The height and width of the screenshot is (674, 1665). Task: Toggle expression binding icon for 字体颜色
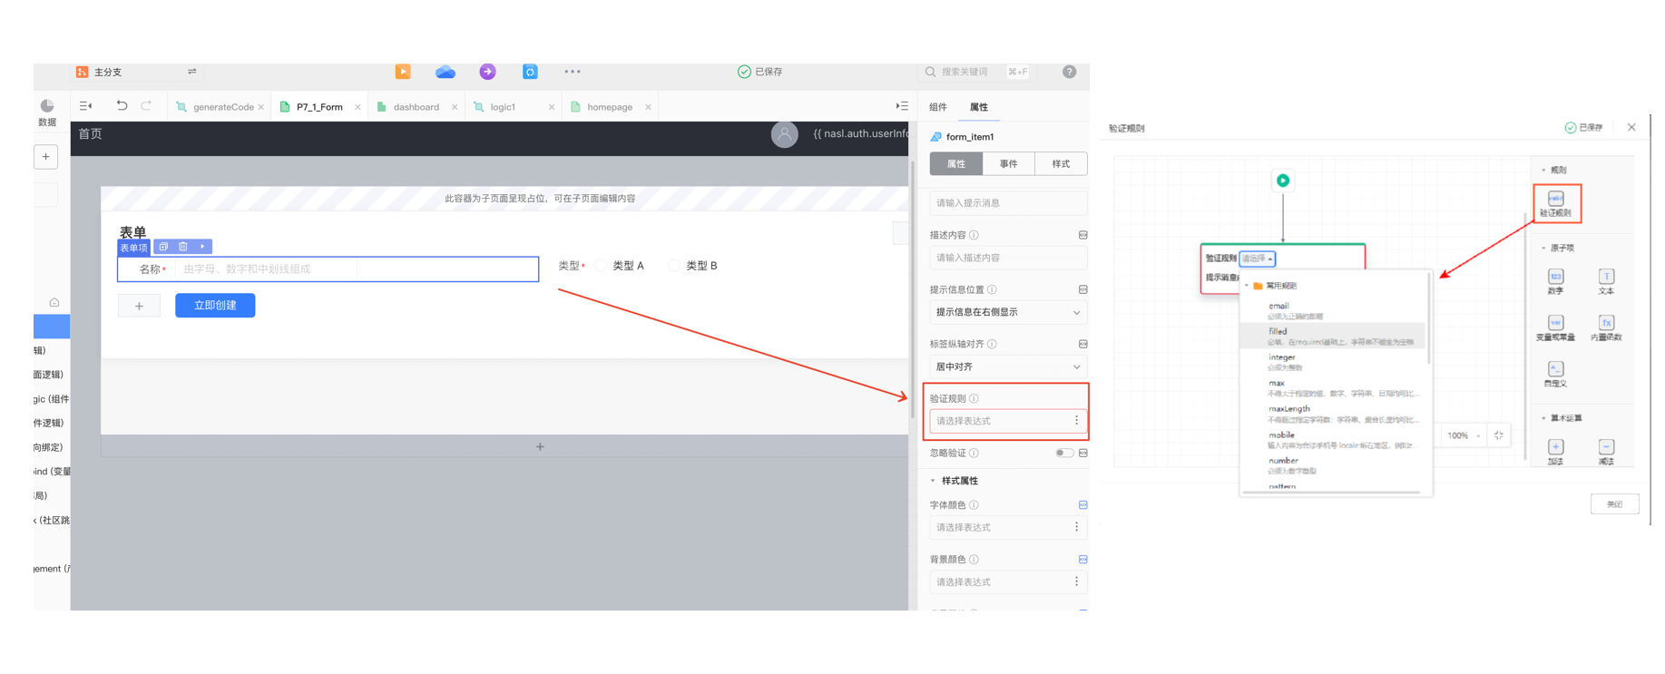coord(1082,504)
